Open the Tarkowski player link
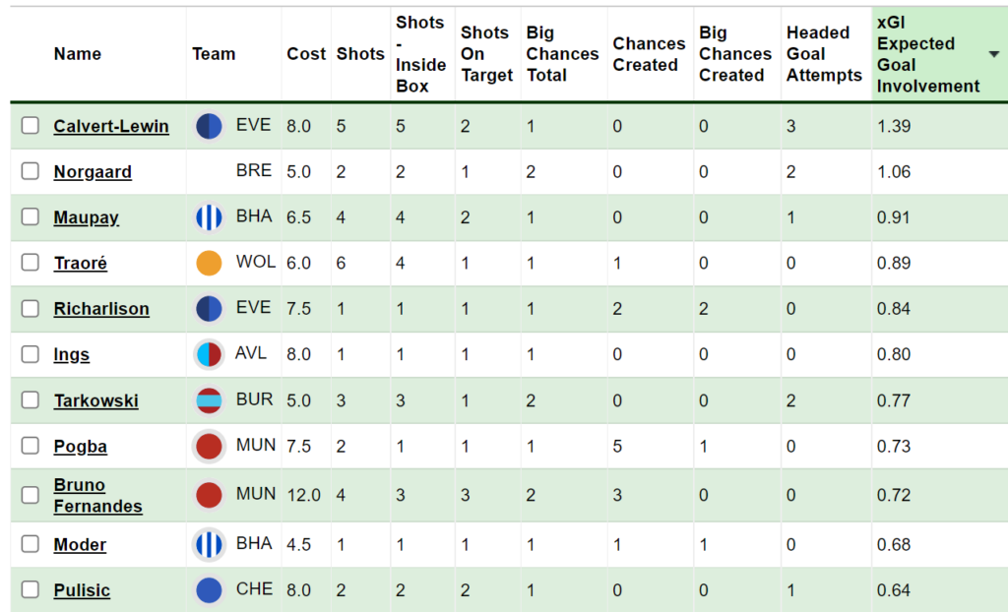Viewport: 1008px width, 612px height. pyautogui.click(x=95, y=400)
